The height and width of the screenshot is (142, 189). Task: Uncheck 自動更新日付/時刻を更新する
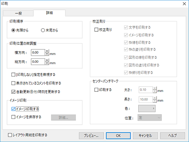click(13, 92)
